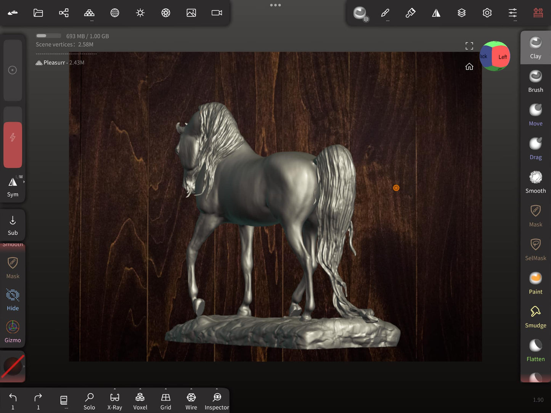
Task: Select the Smooth tool in right panel
Action: [x=535, y=182]
